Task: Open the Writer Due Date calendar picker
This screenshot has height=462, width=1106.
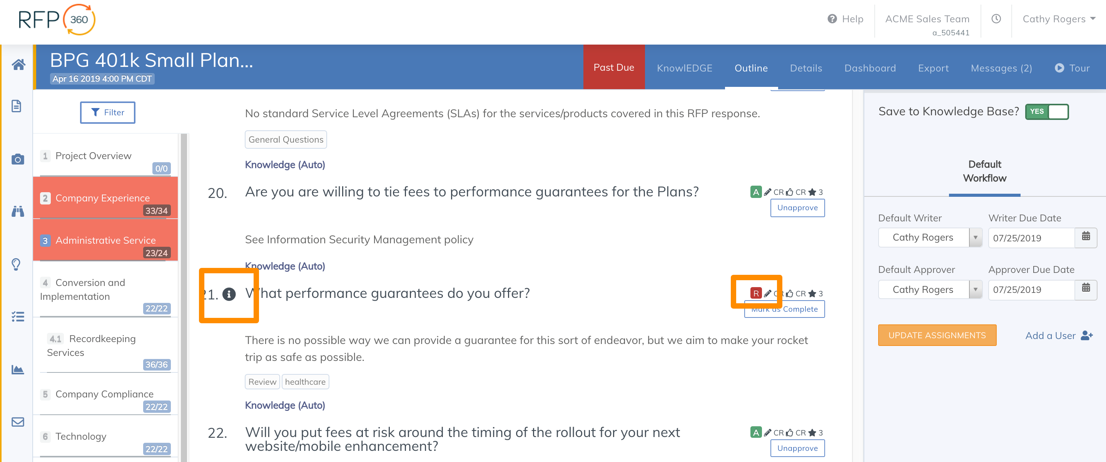Action: pos(1085,237)
